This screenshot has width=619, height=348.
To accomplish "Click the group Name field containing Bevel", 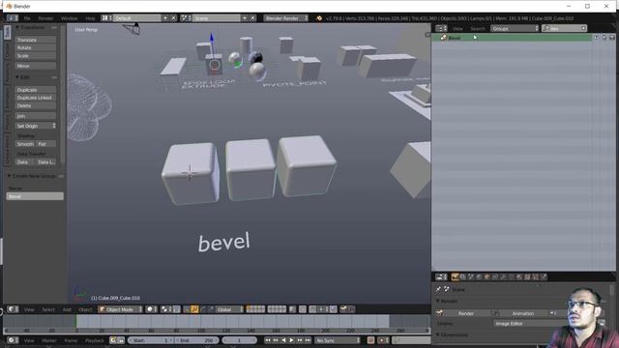I will (x=35, y=196).
